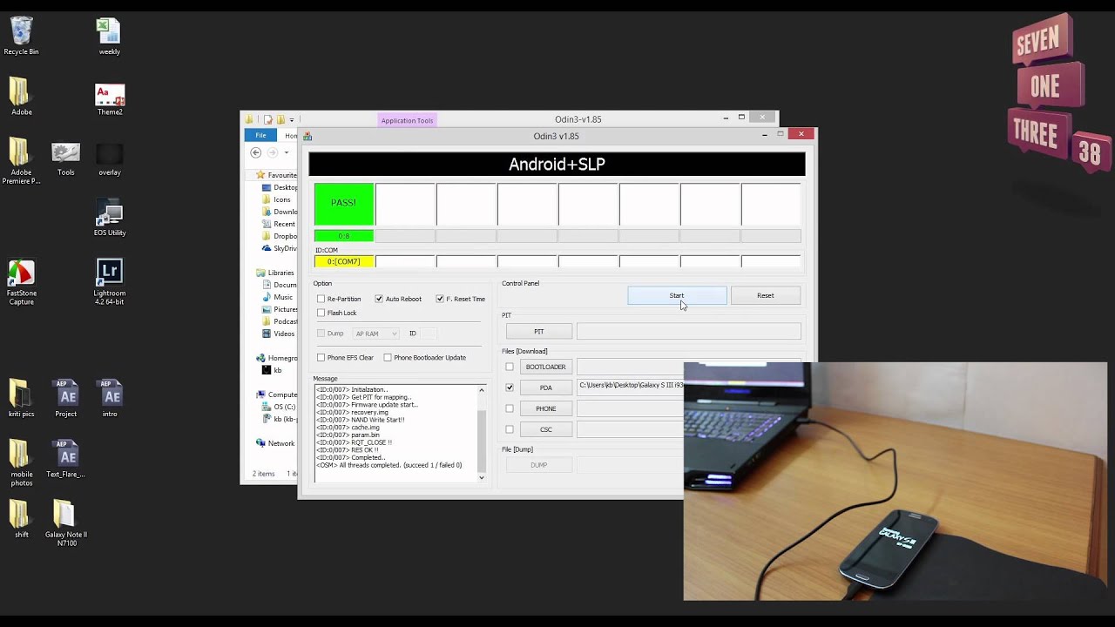This screenshot has width=1115, height=627.
Task: Uncheck the Auto Reboot option
Action: click(378, 299)
